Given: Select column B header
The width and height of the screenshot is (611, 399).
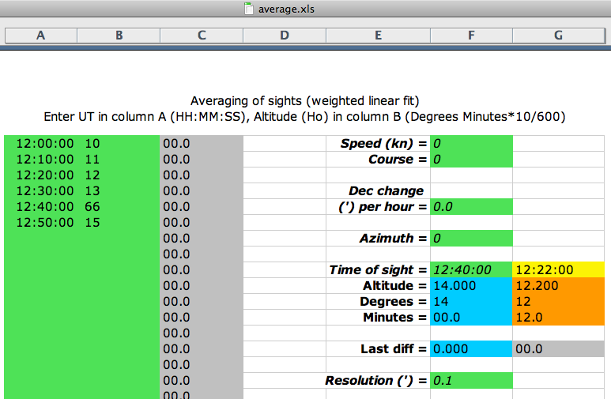Looking at the screenshot, I should (119, 36).
